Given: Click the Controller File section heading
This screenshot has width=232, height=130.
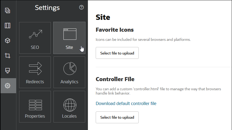Looking at the screenshot, I should [115, 79].
